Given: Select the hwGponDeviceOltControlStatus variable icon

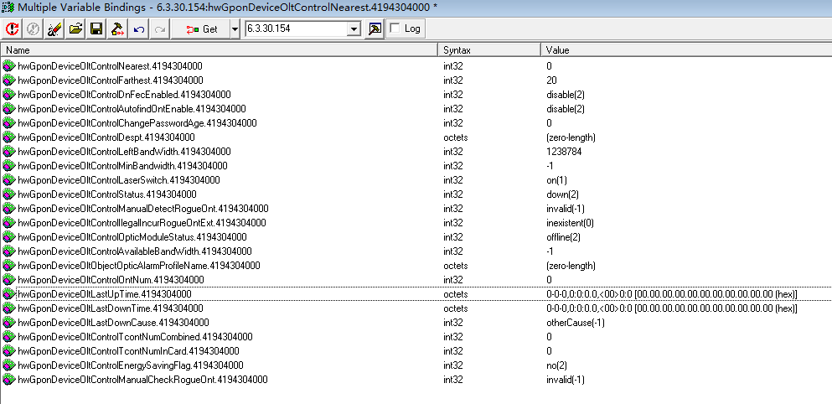Looking at the screenshot, I should (9, 194).
